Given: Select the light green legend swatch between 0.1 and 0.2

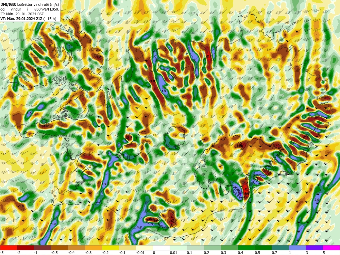Looking at the screenshot, I should [195, 248].
